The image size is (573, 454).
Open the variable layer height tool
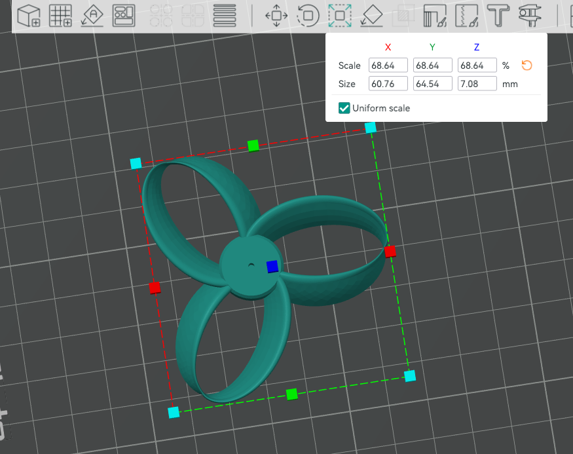coord(225,16)
